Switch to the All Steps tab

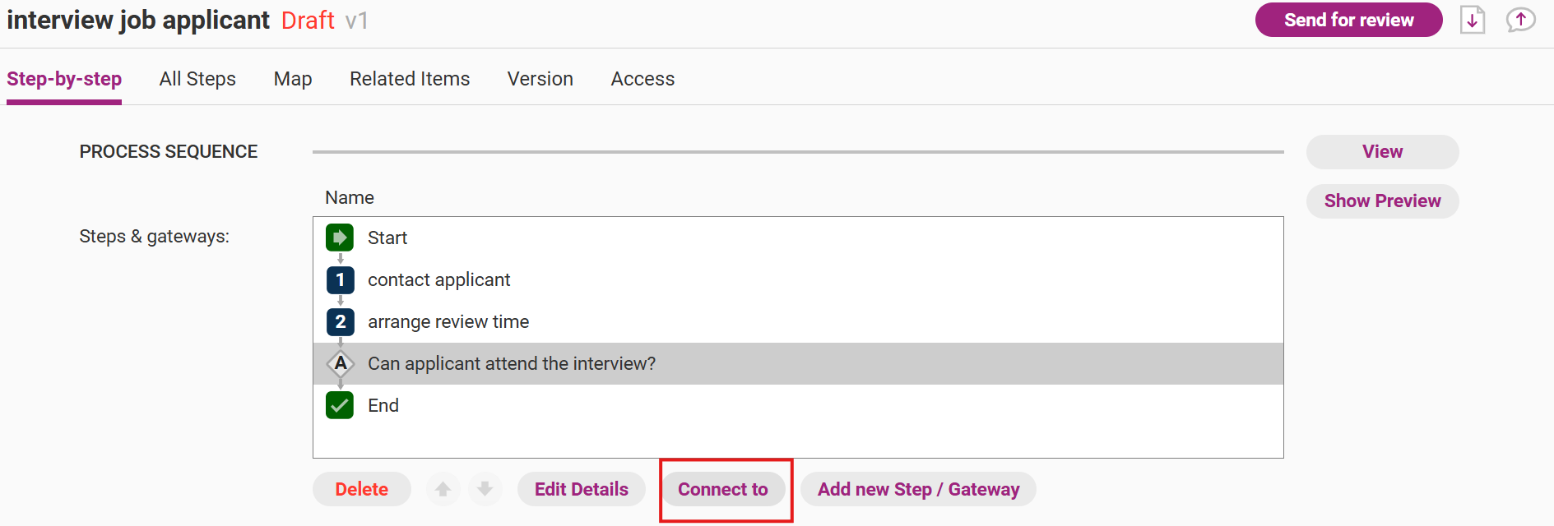[197, 79]
